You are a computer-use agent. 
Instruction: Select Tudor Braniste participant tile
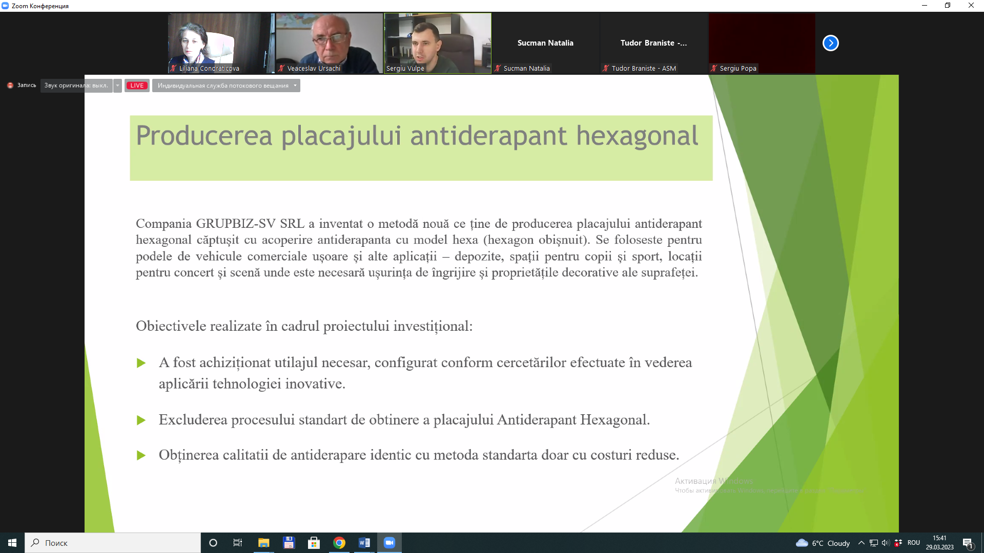point(654,43)
